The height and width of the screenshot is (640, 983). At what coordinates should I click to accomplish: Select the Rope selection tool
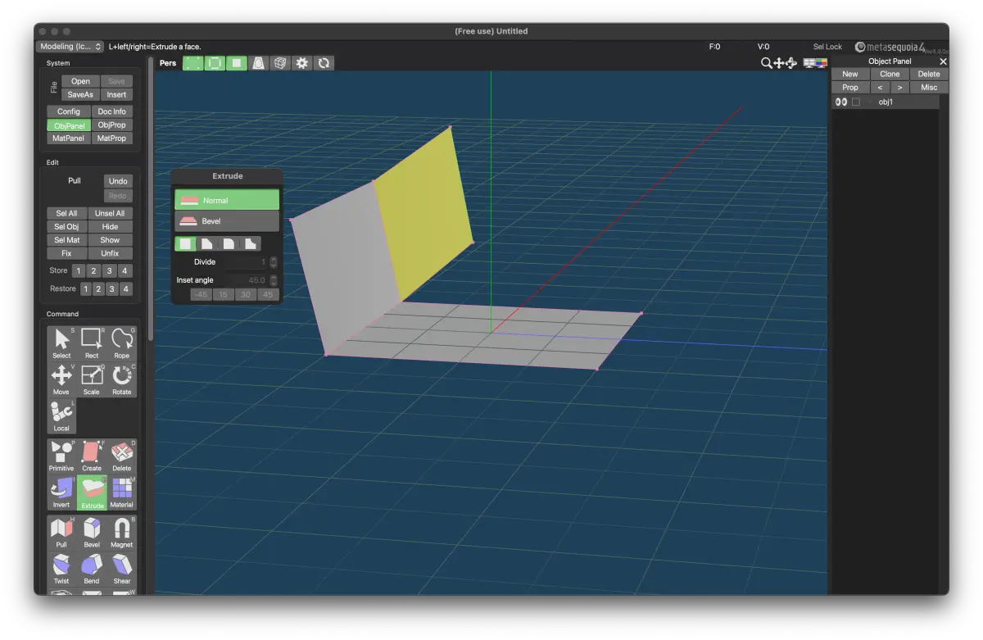[x=122, y=343]
